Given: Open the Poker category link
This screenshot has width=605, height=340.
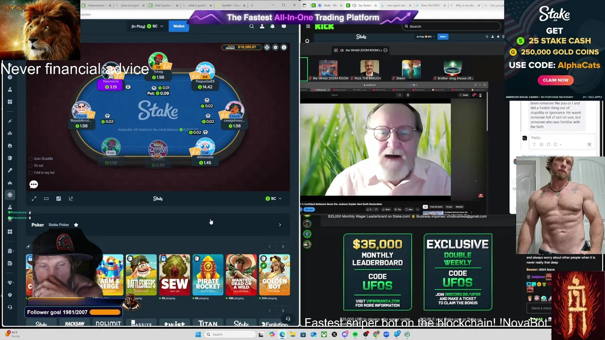Looking at the screenshot, I should click(x=38, y=225).
